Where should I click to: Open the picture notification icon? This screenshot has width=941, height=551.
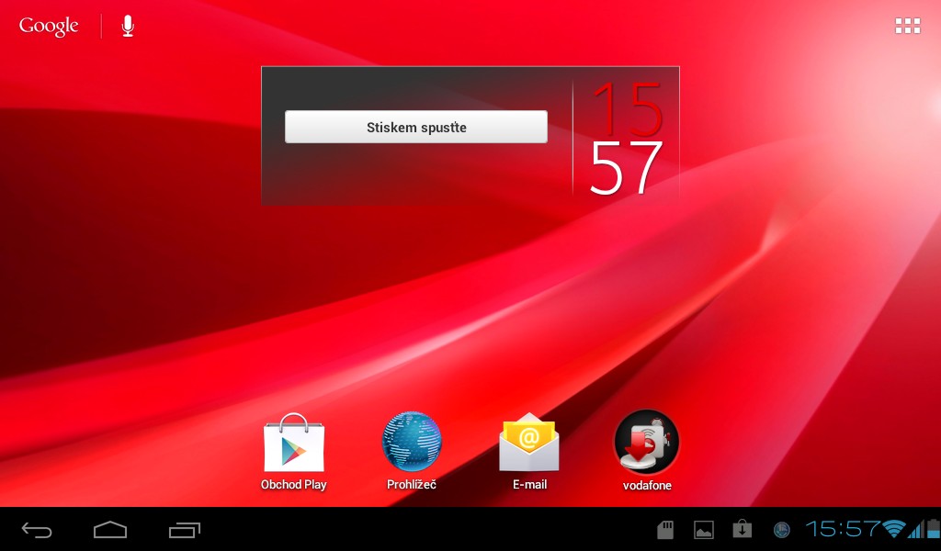(x=703, y=529)
